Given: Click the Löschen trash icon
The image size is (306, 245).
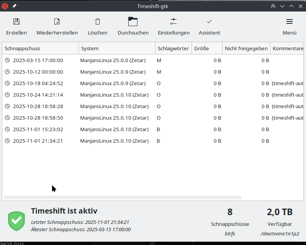Looking at the screenshot, I should coord(98,21).
